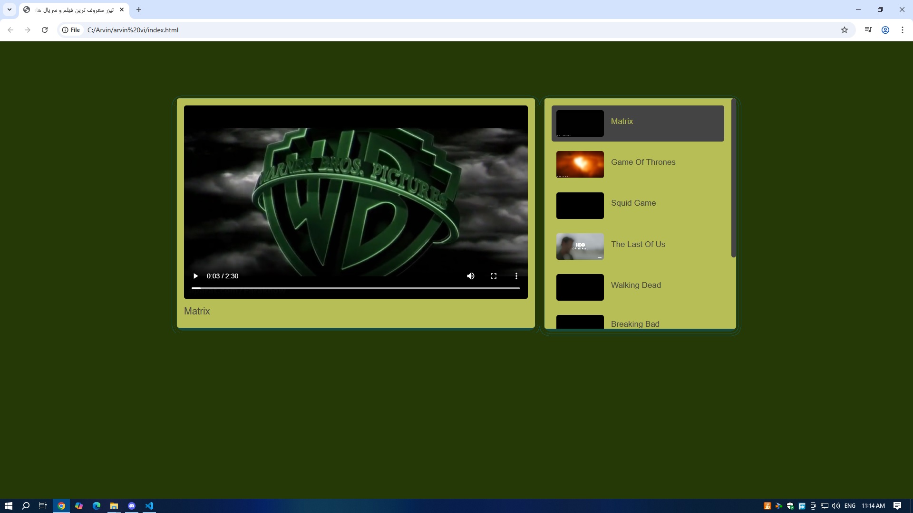
Task: Enter fullscreen video mode
Action: coord(494,276)
